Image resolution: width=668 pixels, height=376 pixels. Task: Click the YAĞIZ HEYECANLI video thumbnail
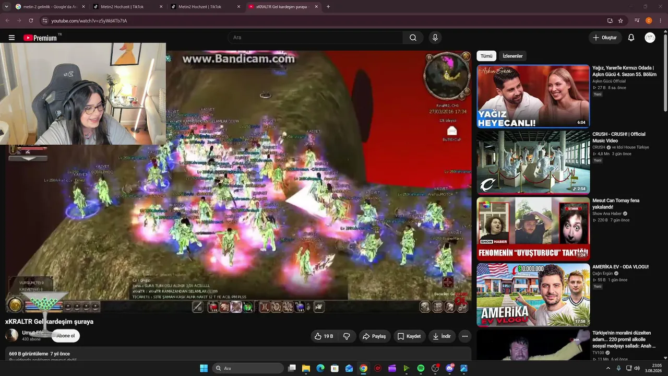tap(533, 96)
